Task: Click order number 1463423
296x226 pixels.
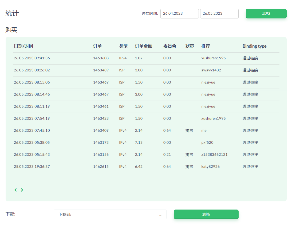Action: click(101, 118)
